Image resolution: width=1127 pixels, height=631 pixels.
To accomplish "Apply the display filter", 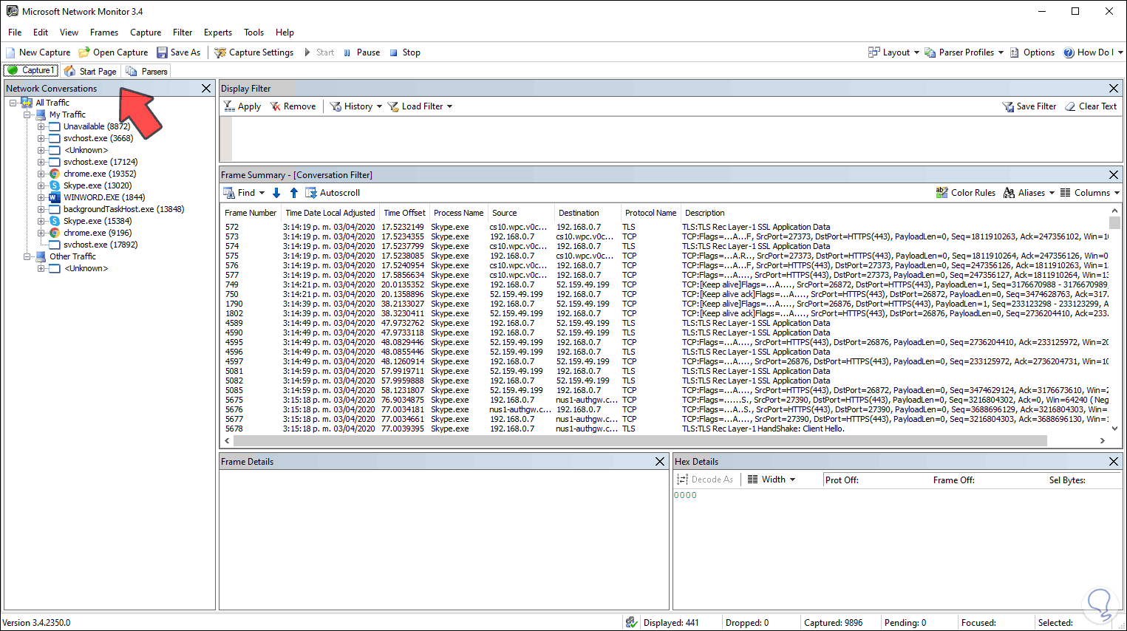I will tap(242, 106).
